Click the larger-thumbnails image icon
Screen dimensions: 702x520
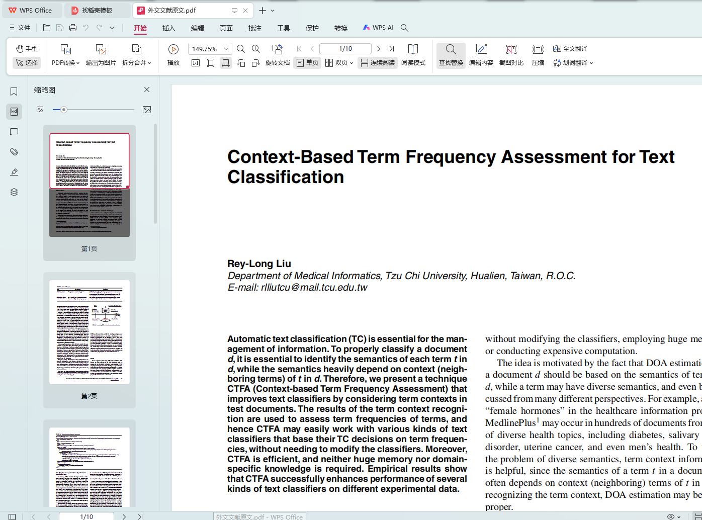click(x=147, y=110)
